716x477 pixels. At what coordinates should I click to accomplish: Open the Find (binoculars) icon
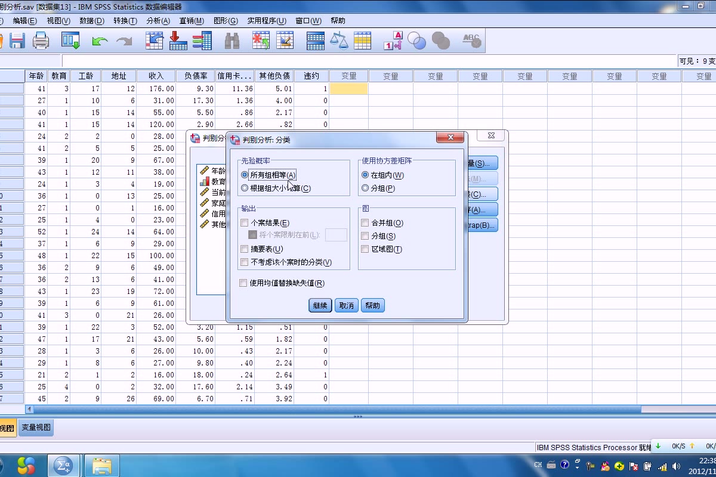[x=232, y=41]
